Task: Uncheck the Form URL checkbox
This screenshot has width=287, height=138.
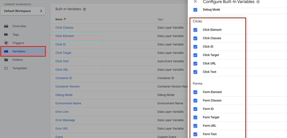Action: click(195, 126)
